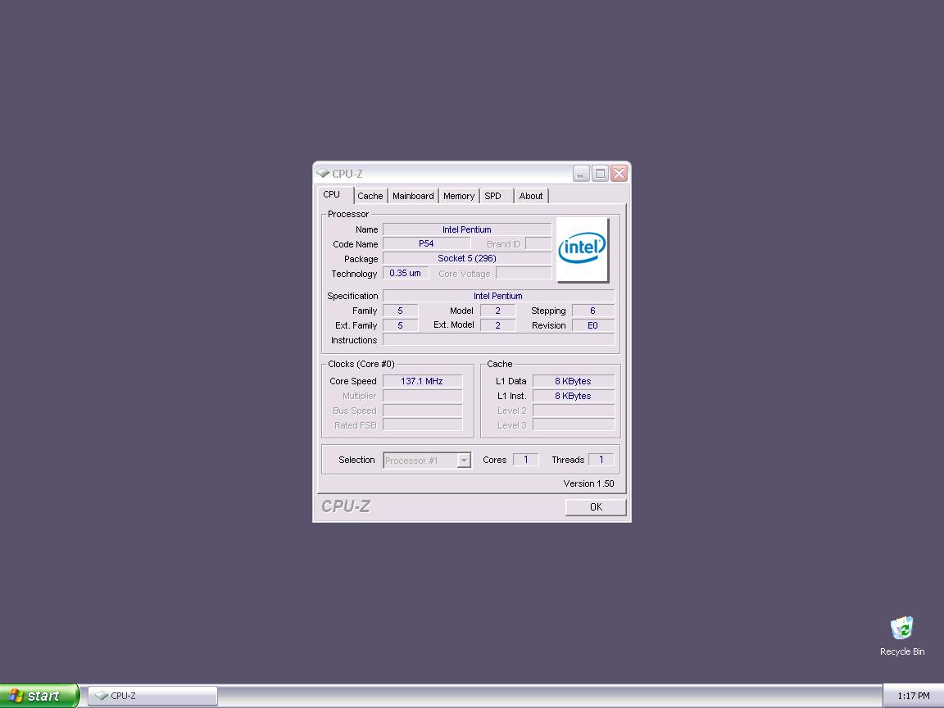Click the Core Speed value 137.1 MHz

[422, 381]
